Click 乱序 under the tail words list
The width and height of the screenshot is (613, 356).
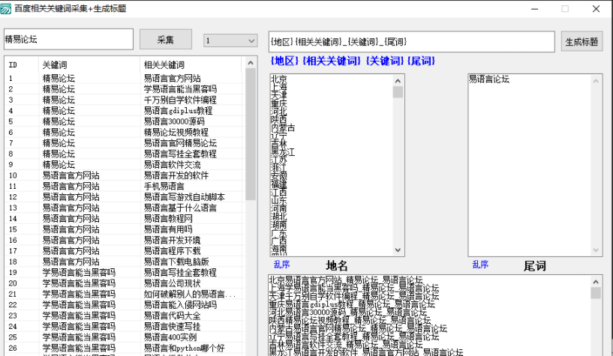click(480, 265)
